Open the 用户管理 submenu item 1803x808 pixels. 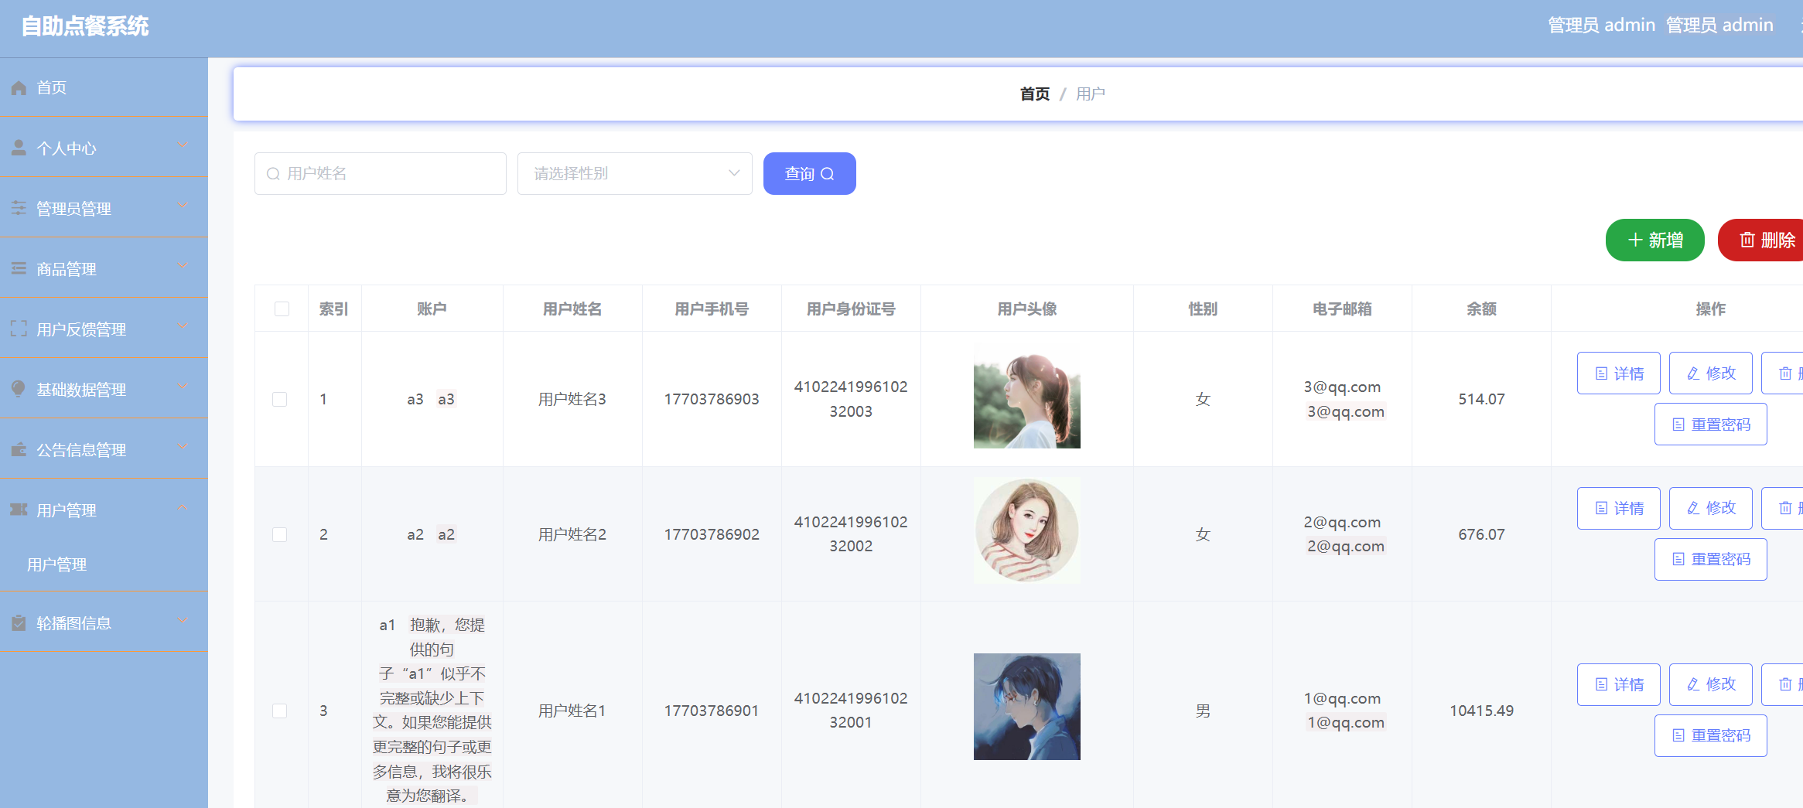(59, 564)
